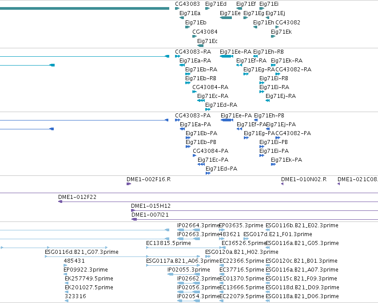
Task: Click the Eig71Ej-PA protein label
Action: tap(281, 124)
